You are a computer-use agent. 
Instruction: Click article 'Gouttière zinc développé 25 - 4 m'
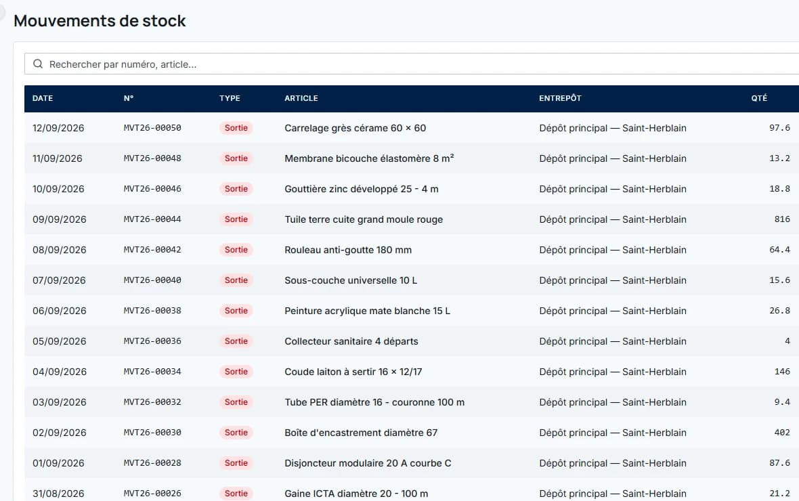click(362, 189)
